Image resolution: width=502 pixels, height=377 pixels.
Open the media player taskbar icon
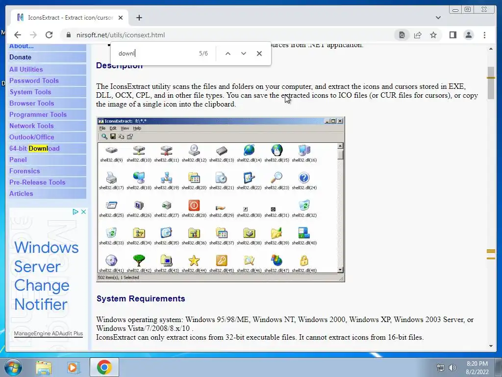point(73,367)
